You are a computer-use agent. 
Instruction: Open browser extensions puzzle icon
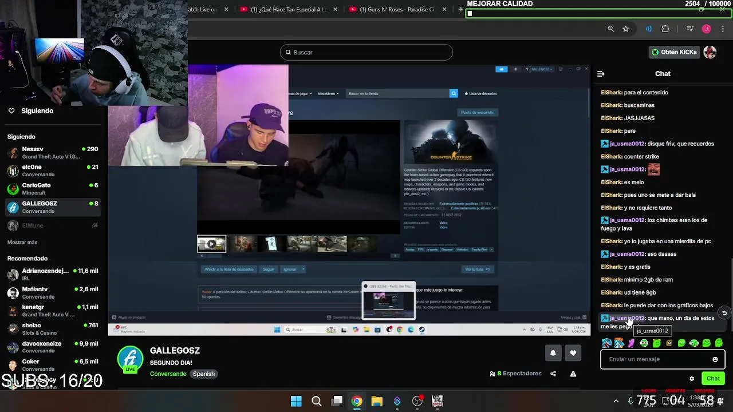(665, 29)
